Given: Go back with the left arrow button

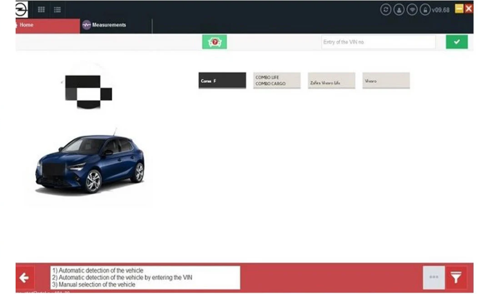Looking at the screenshot, I should [x=24, y=277].
